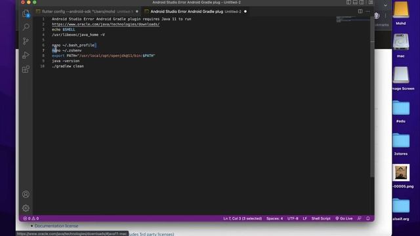Close unsaved Untitled-2 tab via dot
This screenshot has width=420, height=236.
click(x=245, y=12)
